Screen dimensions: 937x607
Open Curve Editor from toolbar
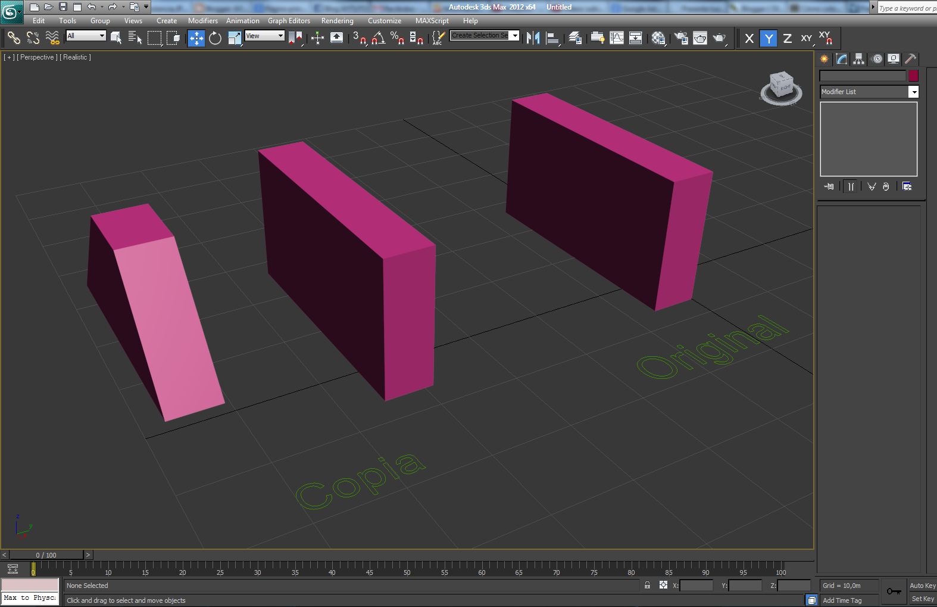pos(617,38)
